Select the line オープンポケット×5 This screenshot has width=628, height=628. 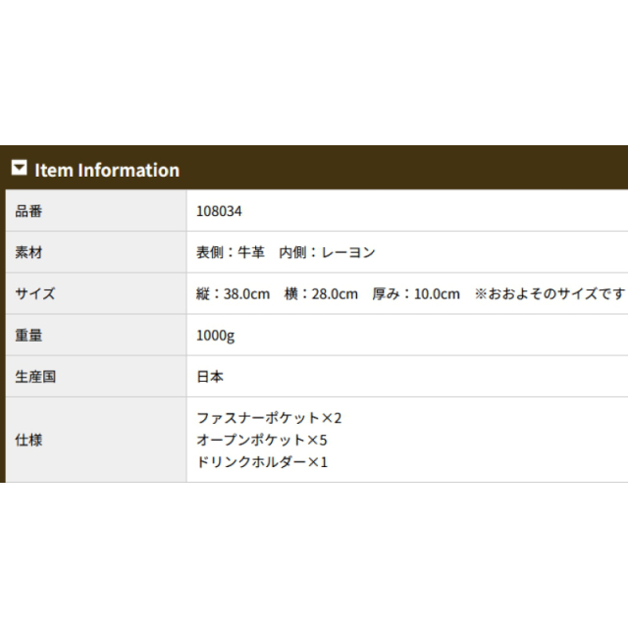click(x=262, y=441)
